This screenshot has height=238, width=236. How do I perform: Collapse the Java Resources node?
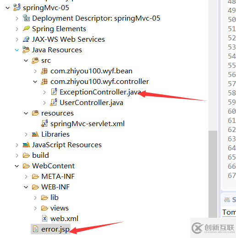point(16,50)
